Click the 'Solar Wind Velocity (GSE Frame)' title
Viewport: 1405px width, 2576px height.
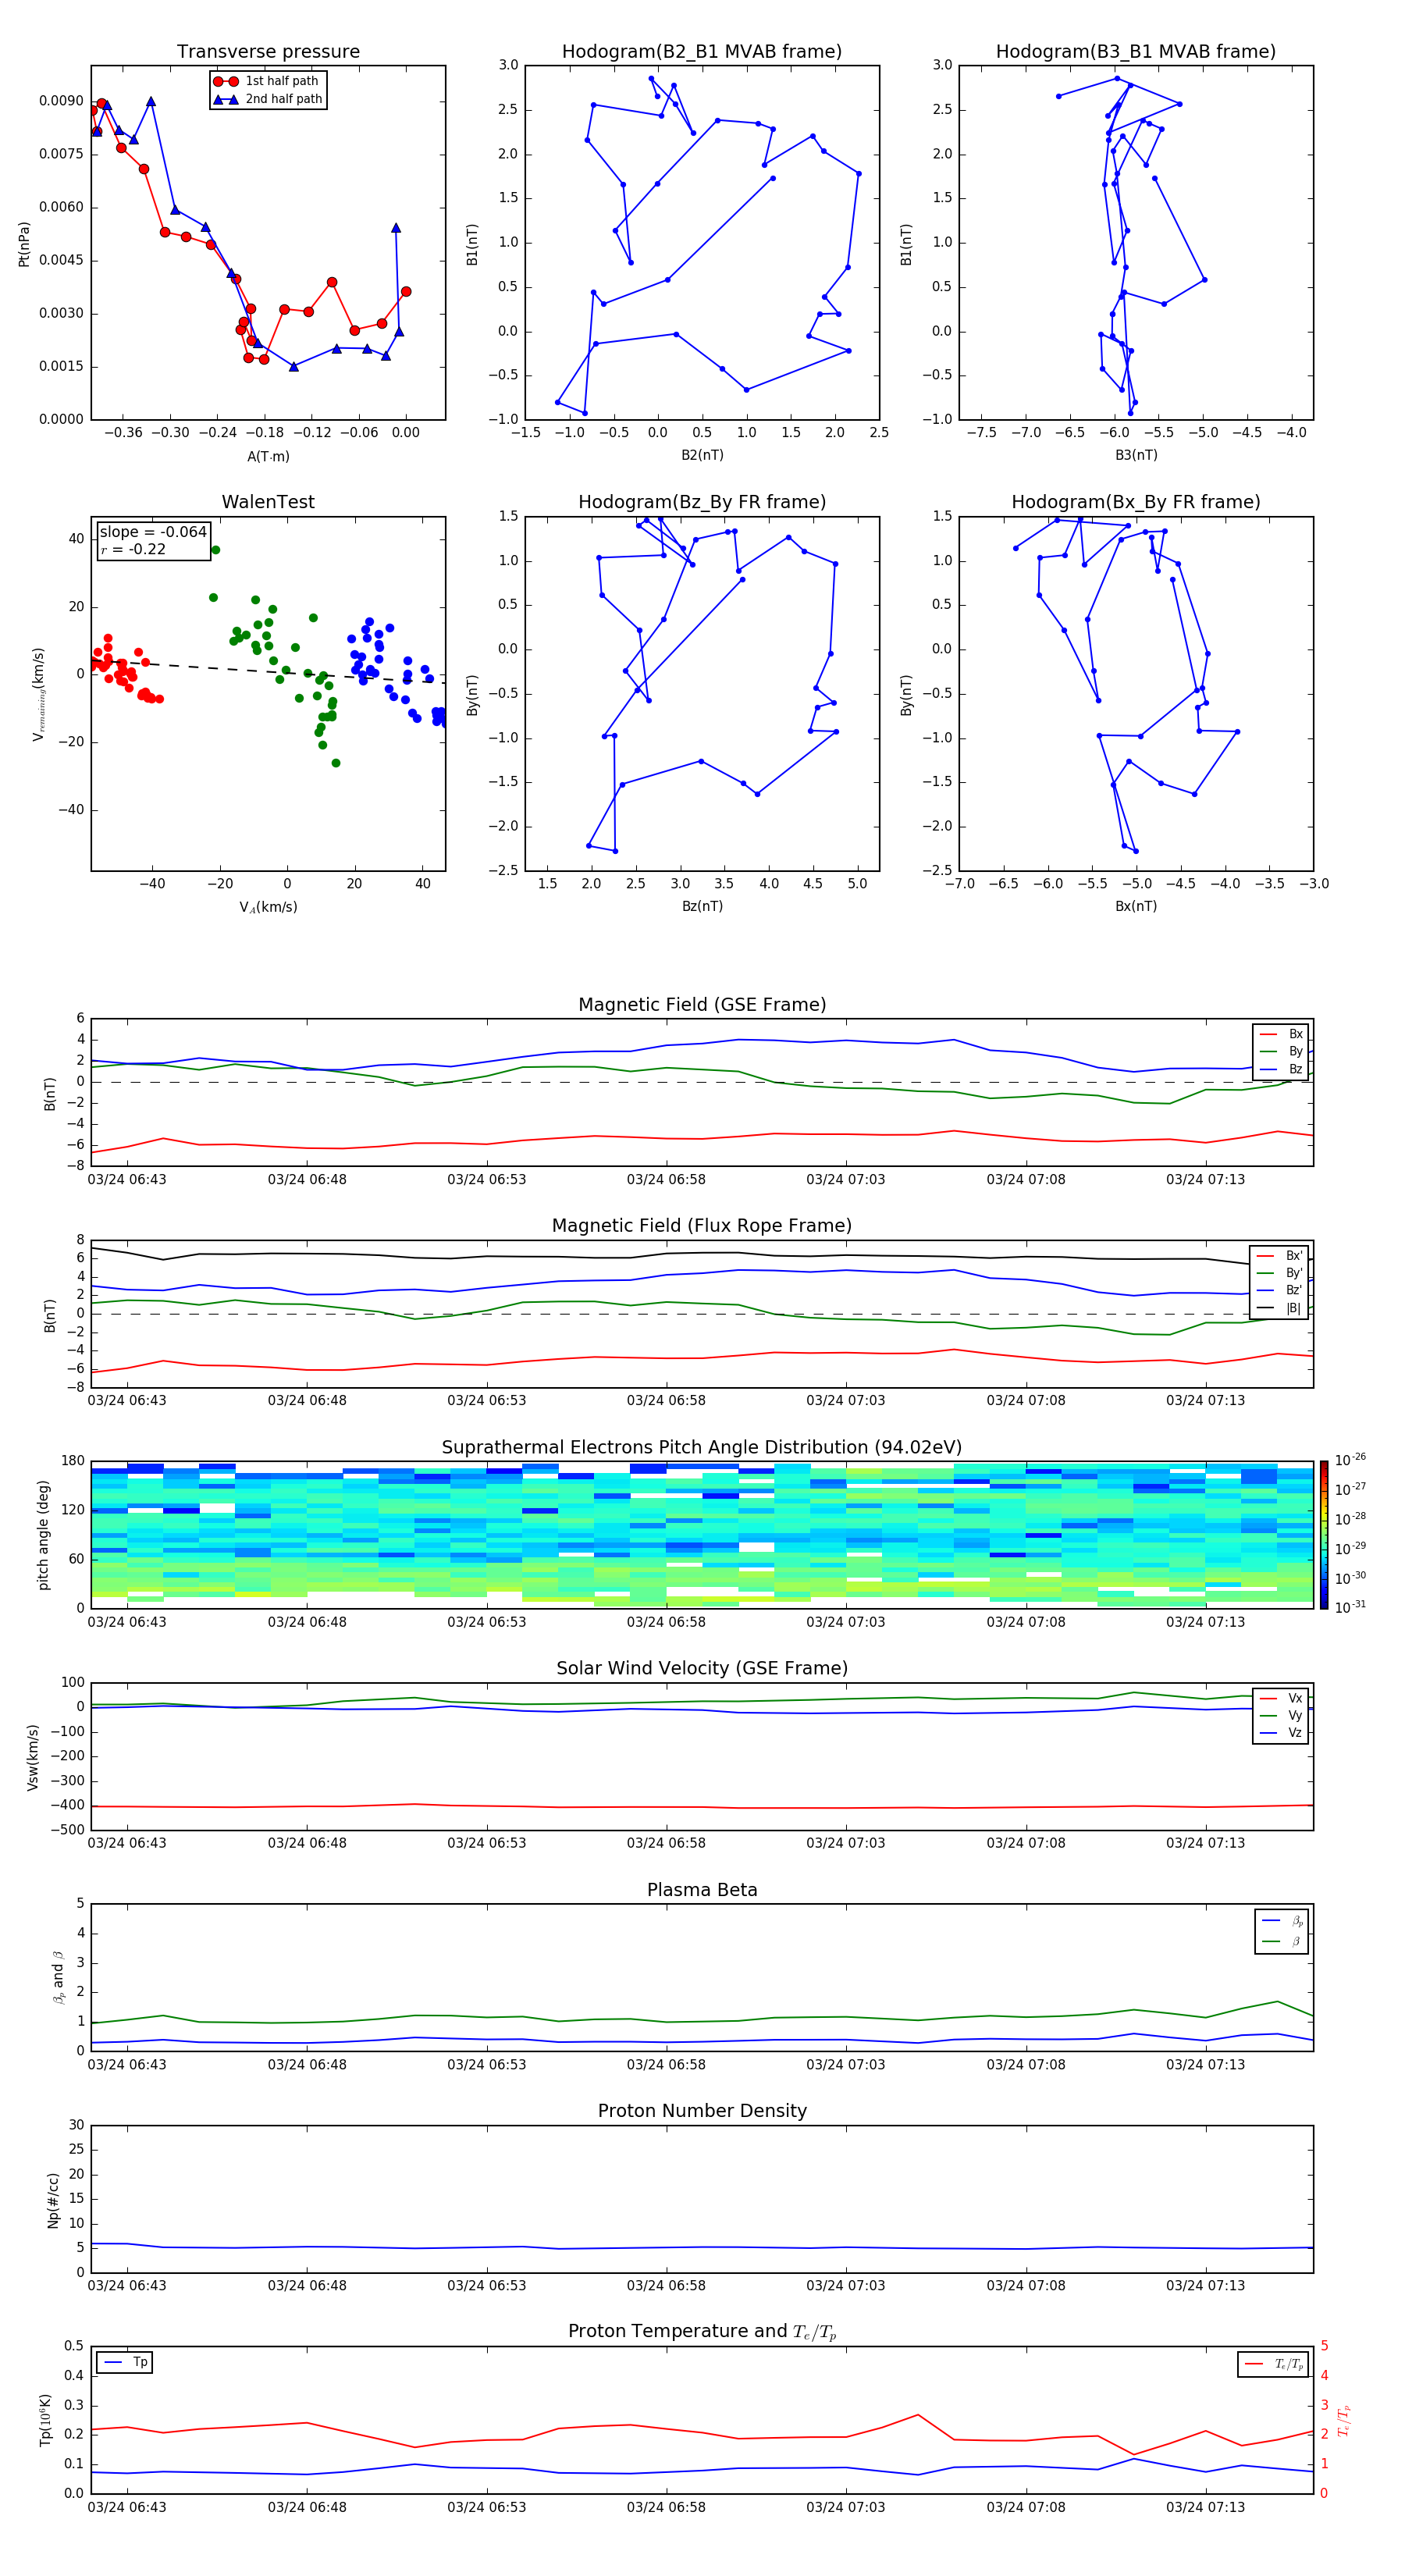coord(702,1668)
